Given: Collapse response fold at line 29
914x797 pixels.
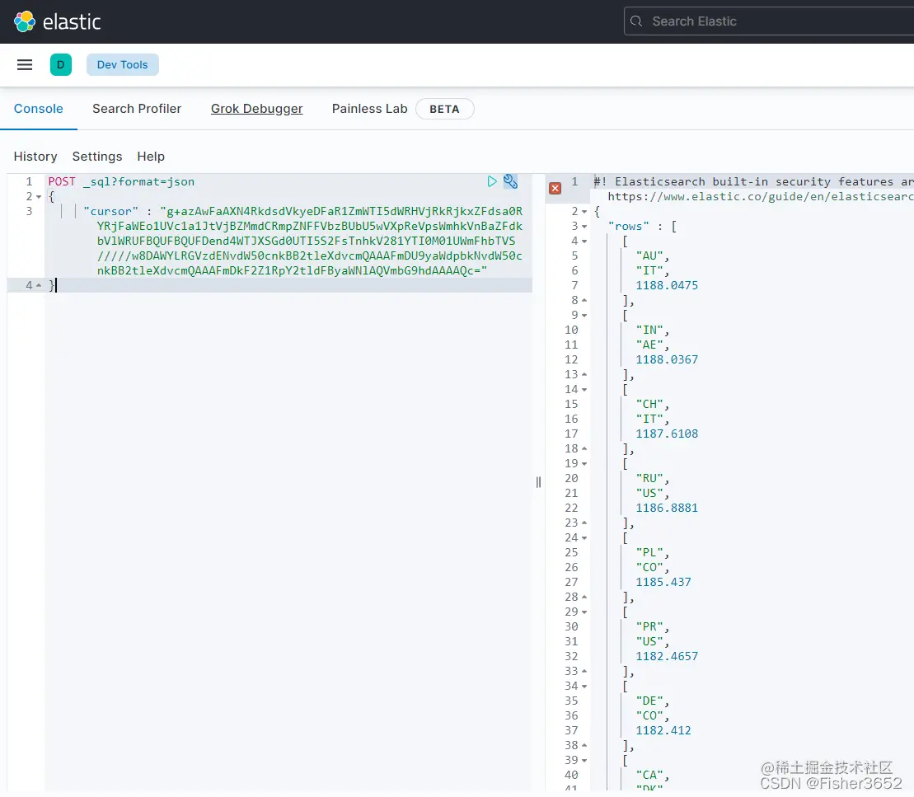Looking at the screenshot, I should (x=584, y=612).
